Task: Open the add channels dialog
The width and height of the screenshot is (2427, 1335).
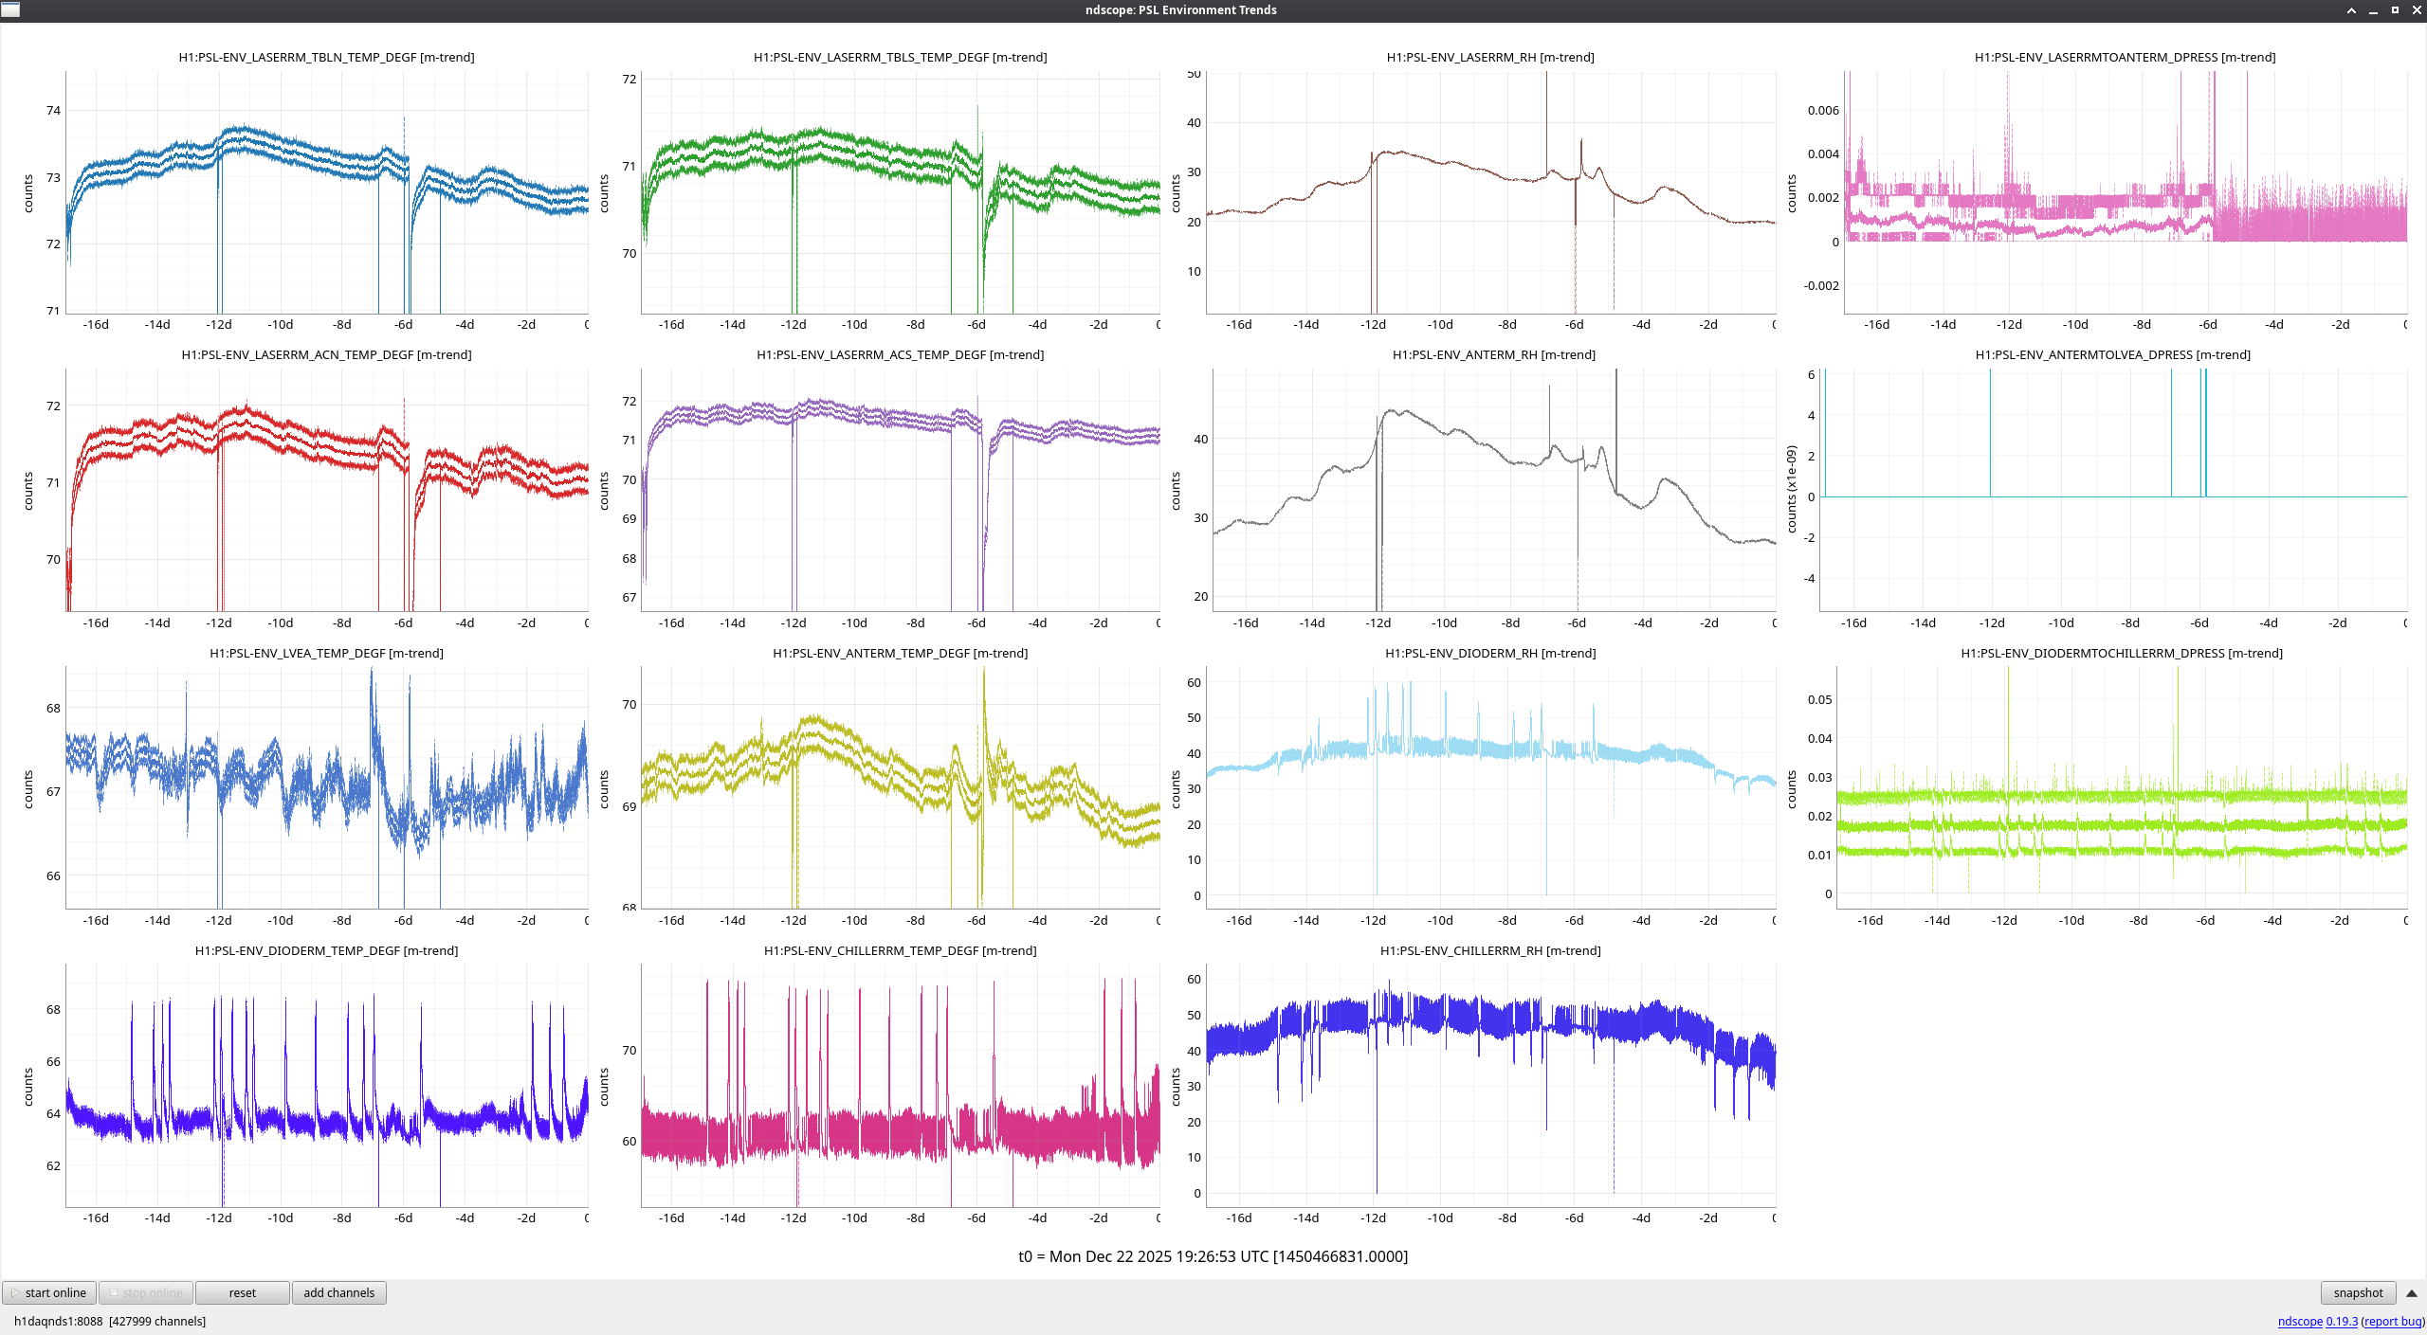Action: [338, 1292]
